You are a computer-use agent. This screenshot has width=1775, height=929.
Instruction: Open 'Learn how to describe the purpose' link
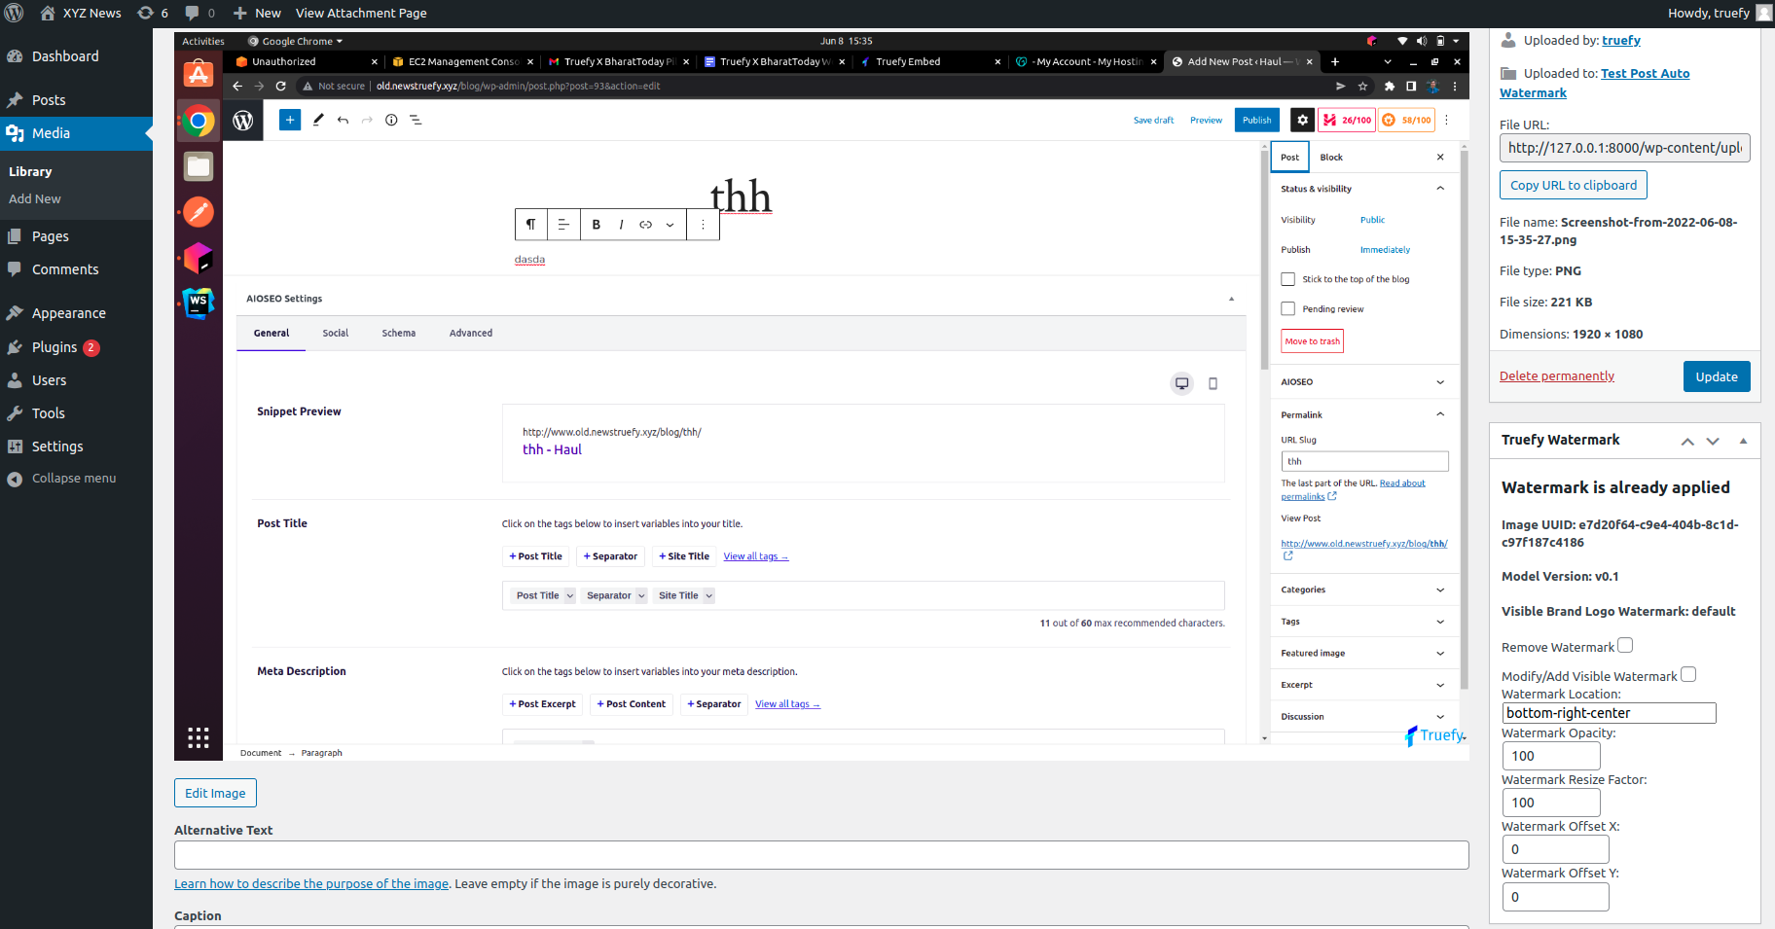click(x=311, y=884)
